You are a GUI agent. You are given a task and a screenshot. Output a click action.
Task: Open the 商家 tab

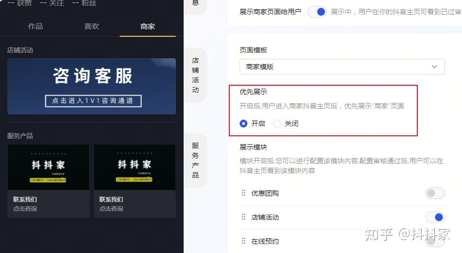(148, 26)
